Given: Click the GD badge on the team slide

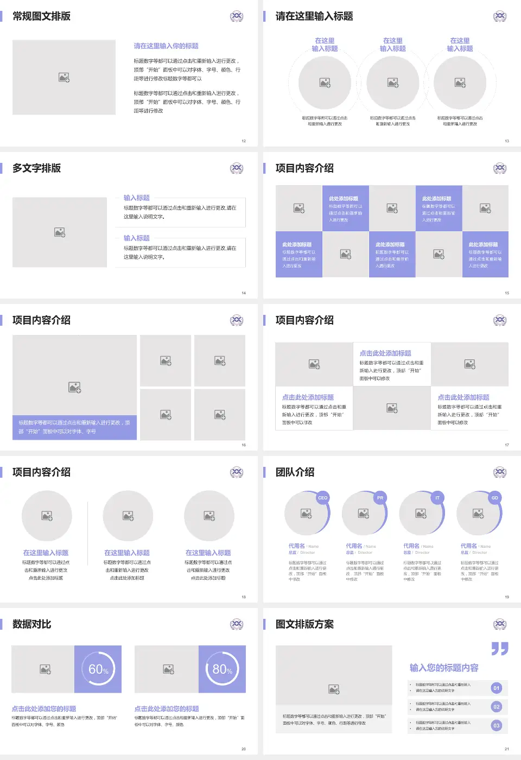Looking at the screenshot, I should tap(494, 498).
